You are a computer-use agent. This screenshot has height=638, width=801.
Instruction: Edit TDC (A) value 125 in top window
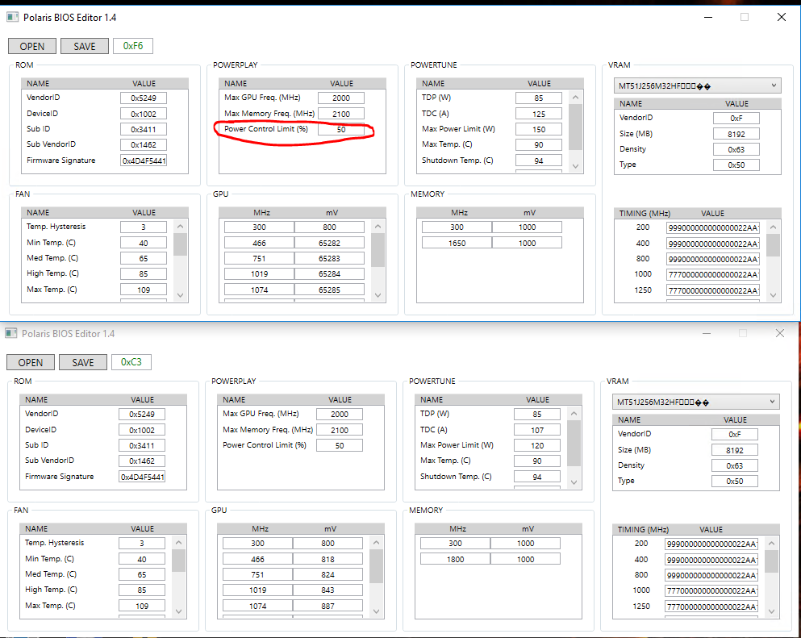(539, 114)
